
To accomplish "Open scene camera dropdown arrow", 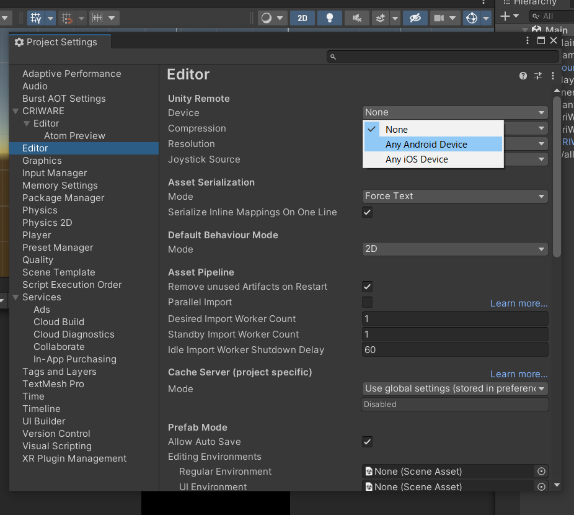I will point(453,18).
